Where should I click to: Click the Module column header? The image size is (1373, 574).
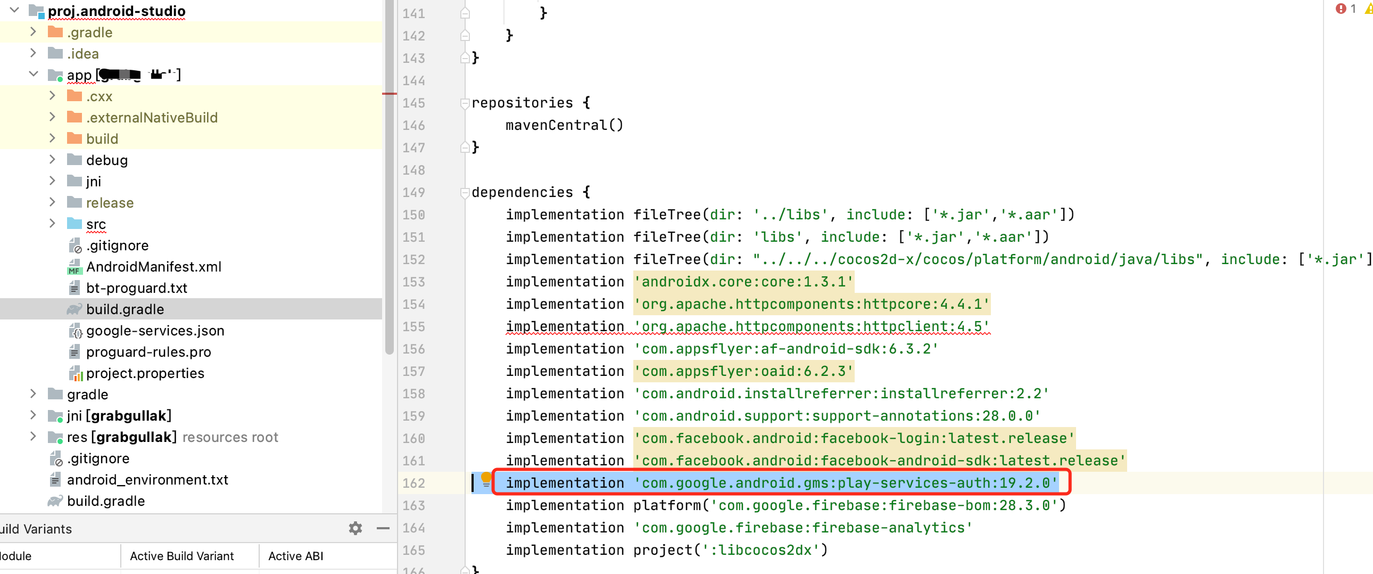pyautogui.click(x=60, y=556)
